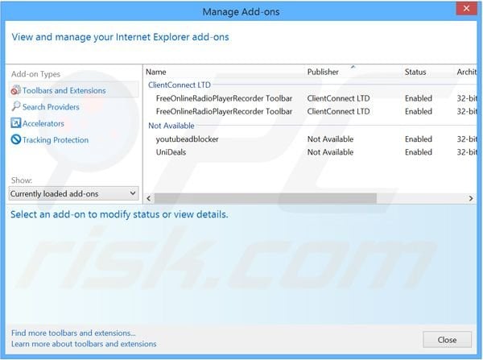Image resolution: width=483 pixels, height=360 pixels.
Task: Open the Search Providers add-on type
Action: 51,107
